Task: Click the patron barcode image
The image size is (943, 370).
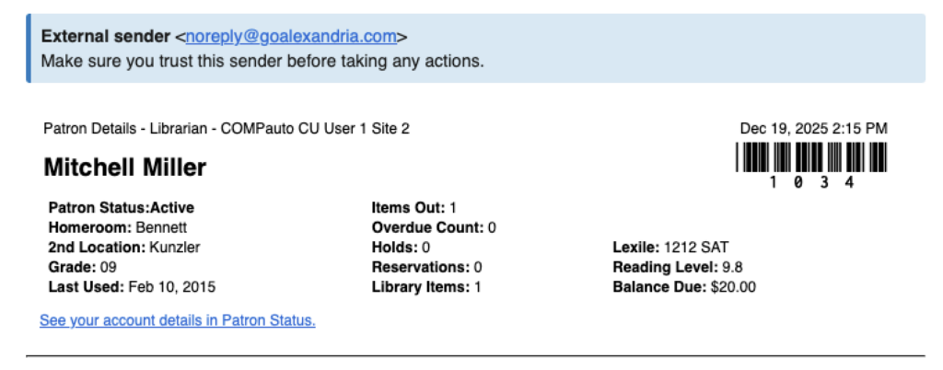Action: click(x=811, y=156)
